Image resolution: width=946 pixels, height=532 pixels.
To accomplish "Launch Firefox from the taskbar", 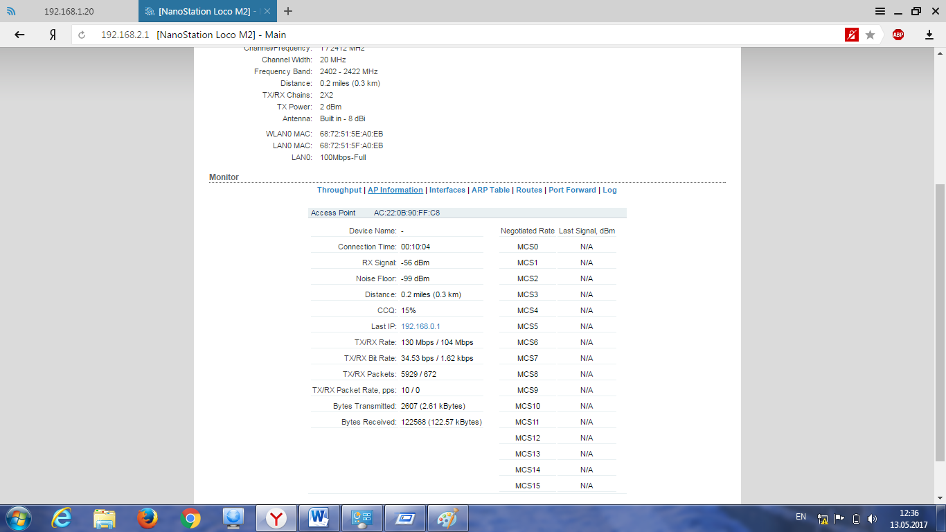I will click(x=148, y=518).
